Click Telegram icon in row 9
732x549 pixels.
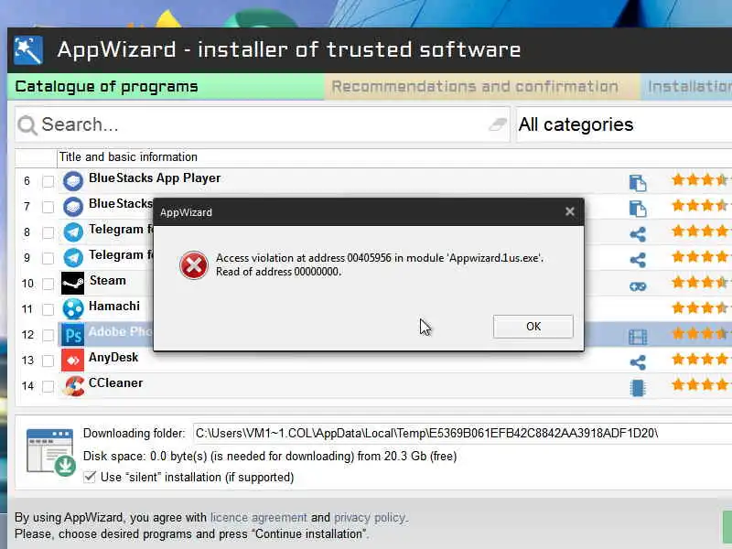click(x=73, y=258)
